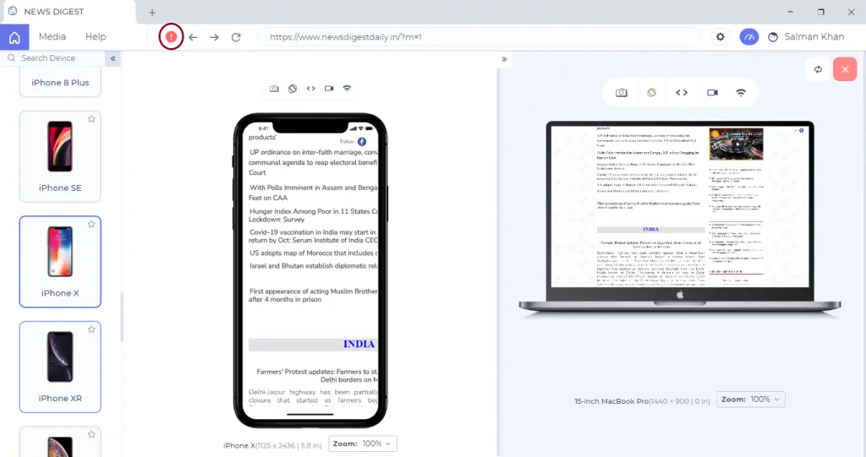This screenshot has width=866, height=457.
Task: Toggle the favorite star on iPhone X
Action: [91, 224]
